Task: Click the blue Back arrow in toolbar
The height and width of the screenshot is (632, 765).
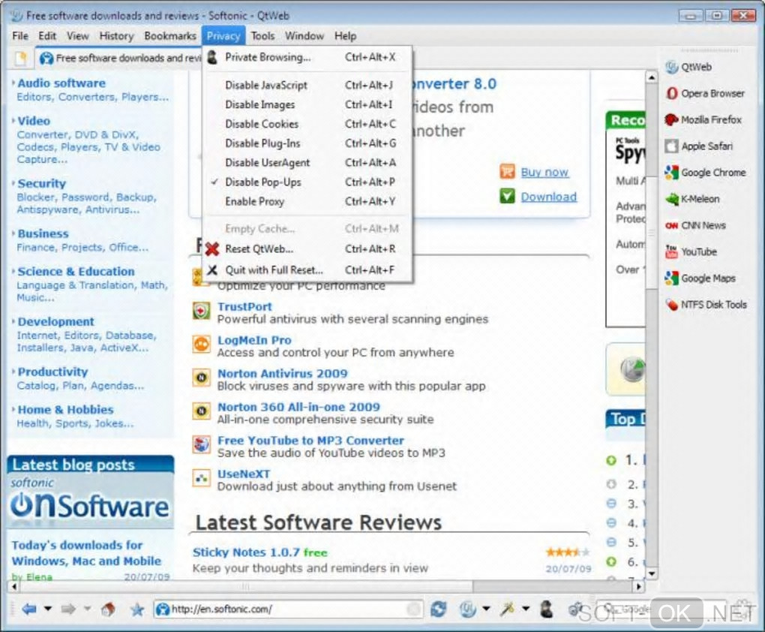Action: click(x=28, y=609)
